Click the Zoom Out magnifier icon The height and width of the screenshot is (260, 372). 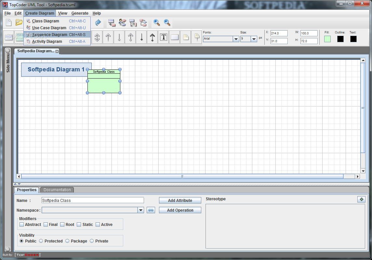[x=167, y=22]
